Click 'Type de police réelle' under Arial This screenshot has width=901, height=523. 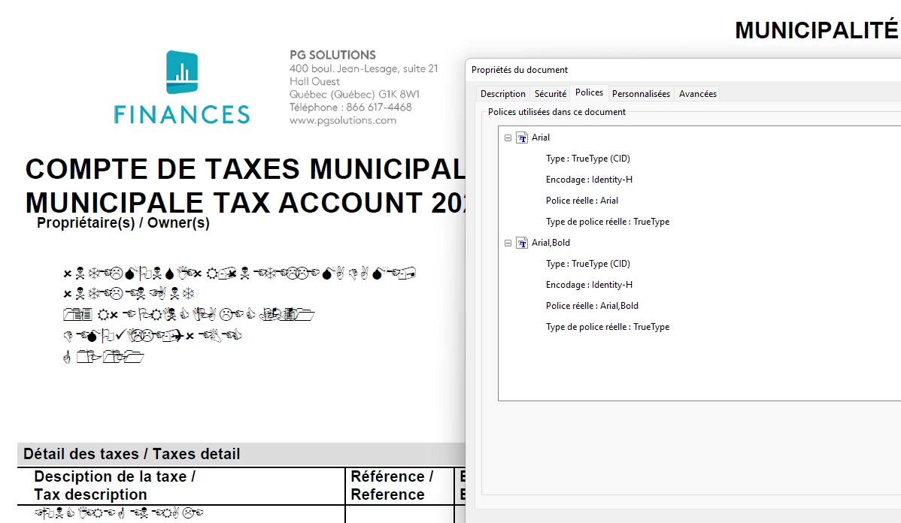pos(608,222)
